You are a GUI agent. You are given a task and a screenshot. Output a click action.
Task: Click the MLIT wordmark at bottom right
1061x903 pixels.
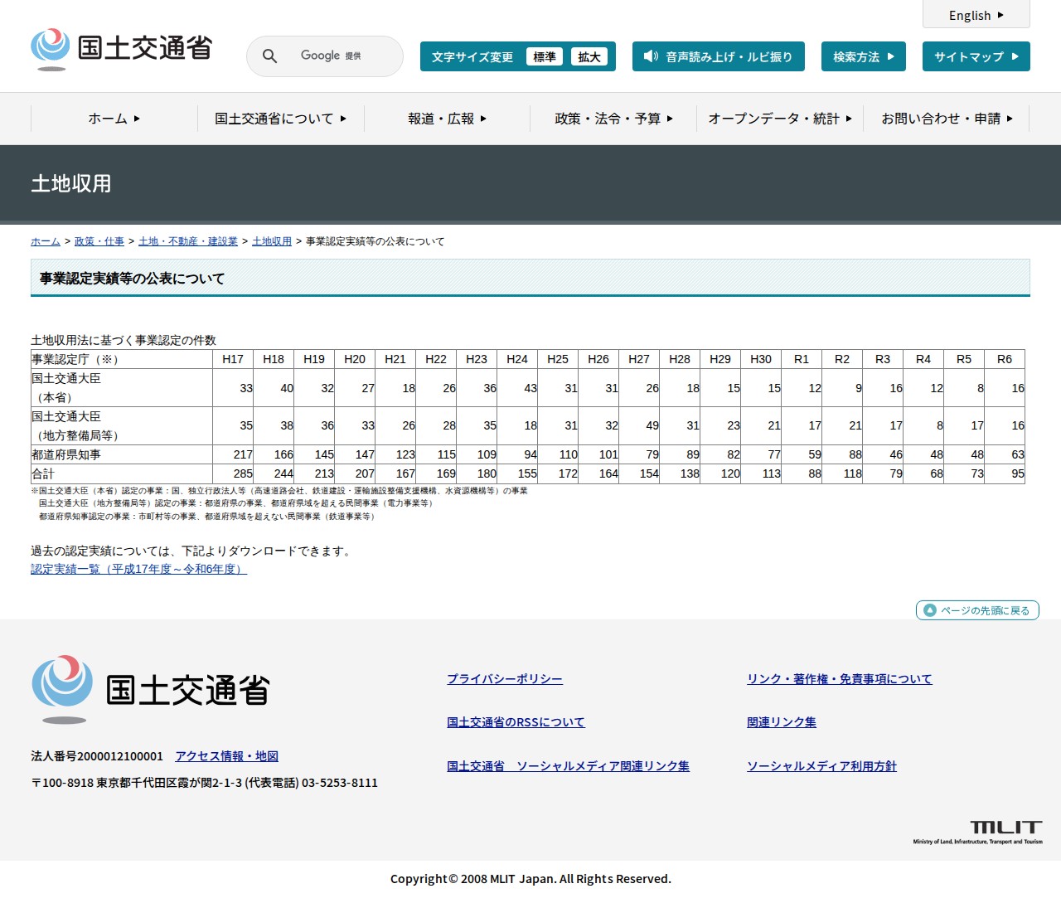[x=1005, y=828]
